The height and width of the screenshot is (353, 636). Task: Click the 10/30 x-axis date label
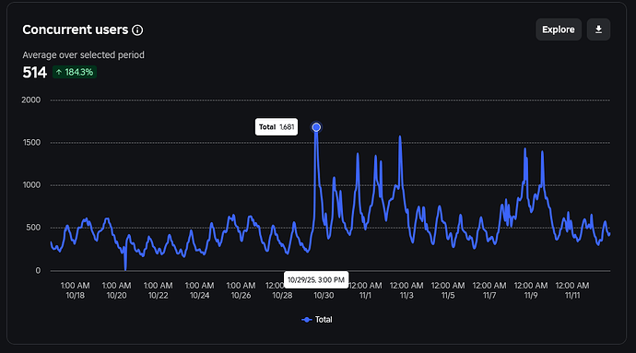pos(324,295)
